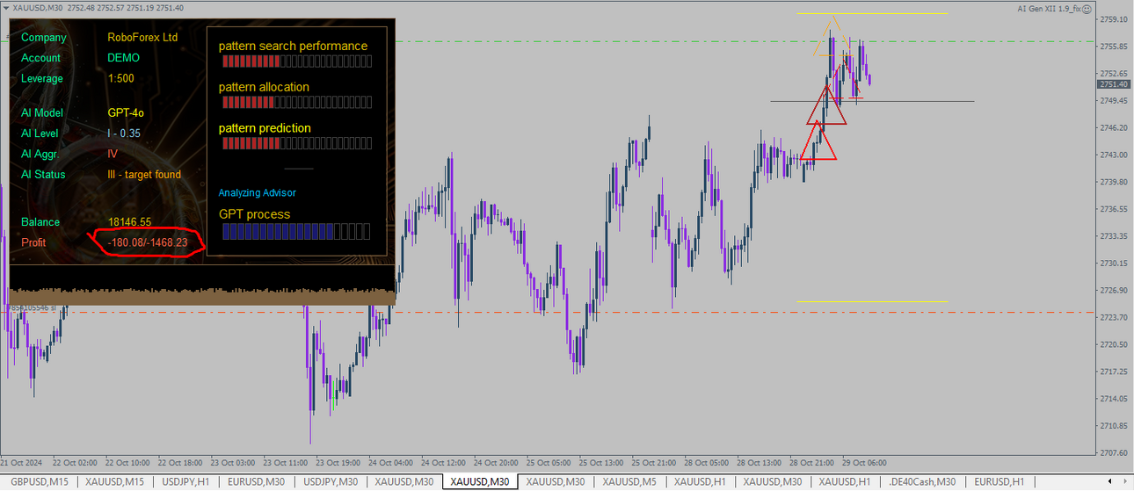Click the 'III - target found' status
Screen dimensions: 1134x491
(x=144, y=175)
